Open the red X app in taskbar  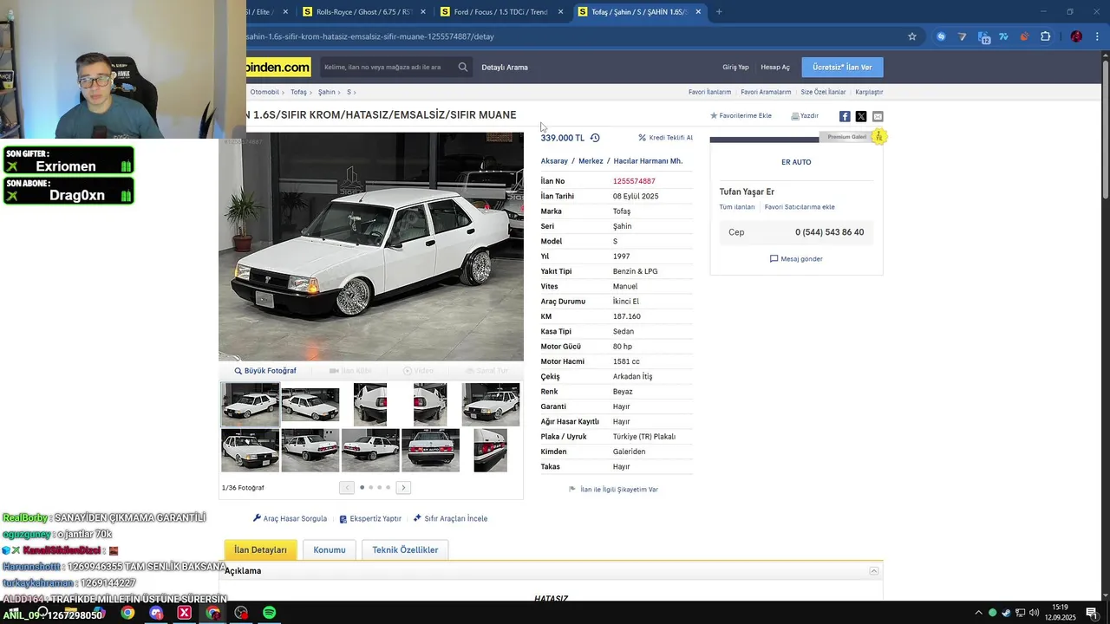pos(184,613)
